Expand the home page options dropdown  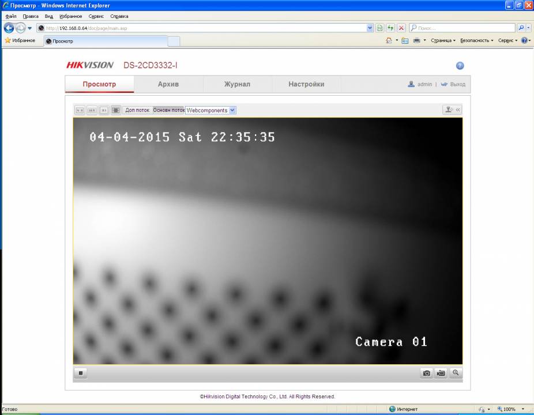click(x=397, y=40)
